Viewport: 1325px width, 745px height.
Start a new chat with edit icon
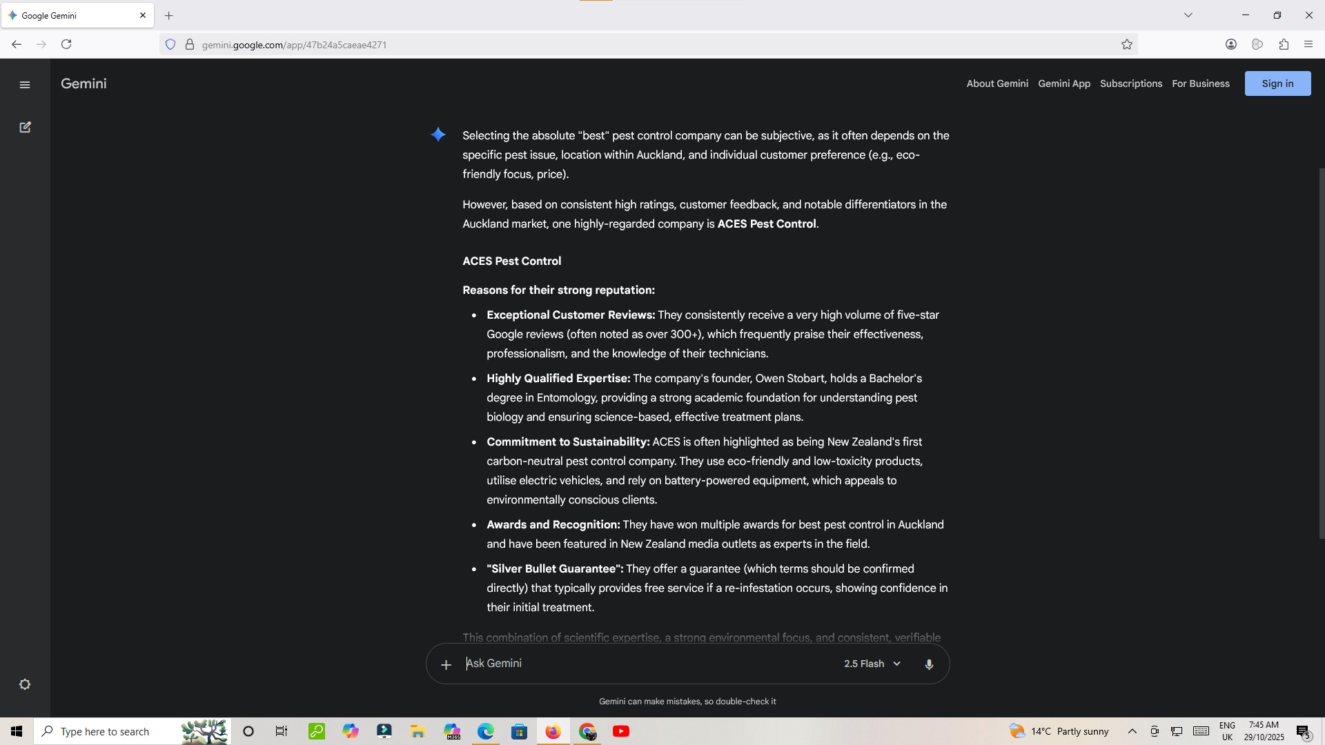click(x=25, y=128)
